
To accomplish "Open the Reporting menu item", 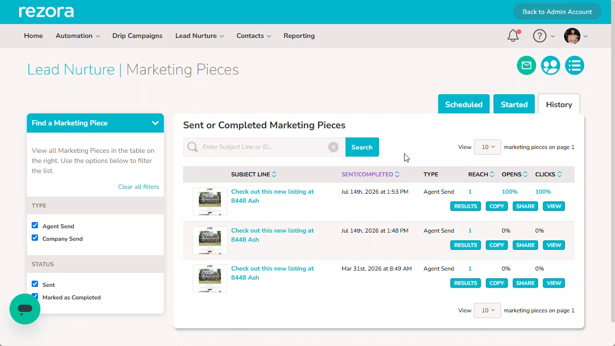I will click(299, 36).
